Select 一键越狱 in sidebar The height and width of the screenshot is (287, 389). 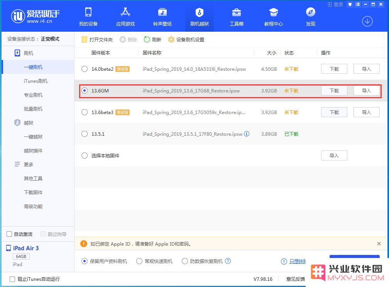[x=33, y=137]
